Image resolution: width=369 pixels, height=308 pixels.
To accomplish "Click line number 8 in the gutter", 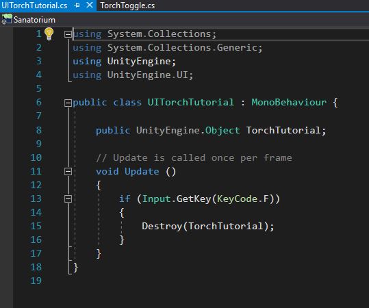I will click(39, 130).
